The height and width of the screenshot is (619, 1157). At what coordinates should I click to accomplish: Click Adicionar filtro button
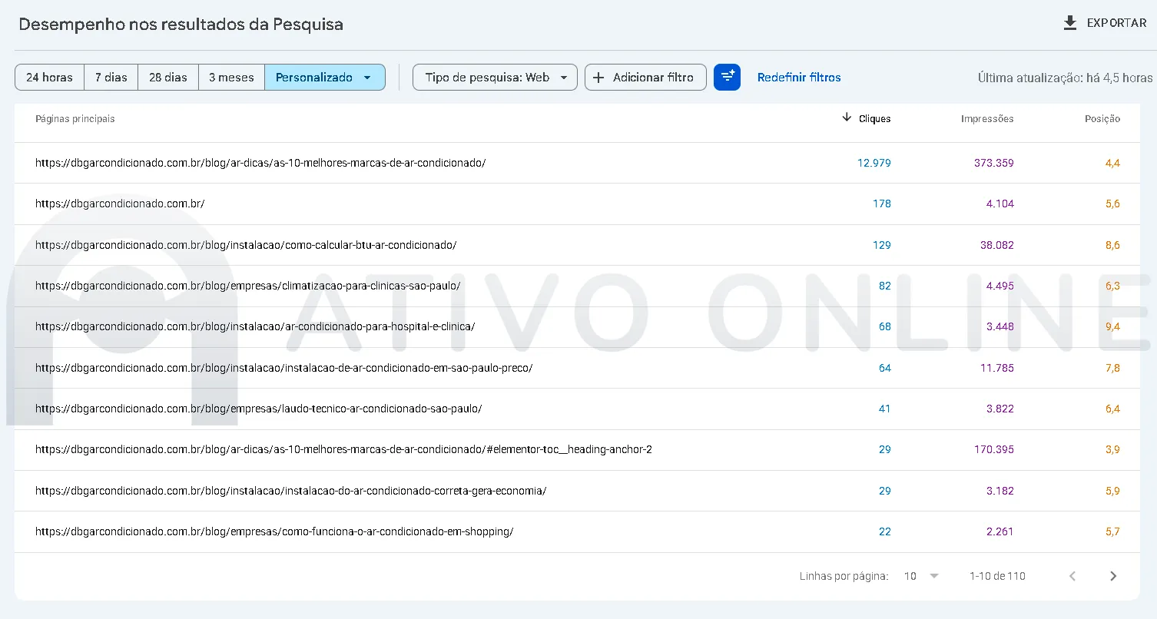(645, 78)
